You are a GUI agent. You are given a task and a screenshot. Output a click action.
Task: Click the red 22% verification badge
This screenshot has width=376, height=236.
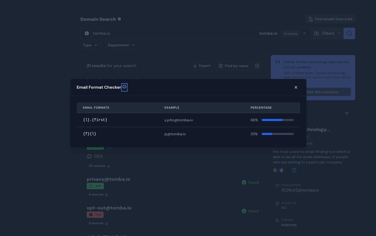point(95,215)
